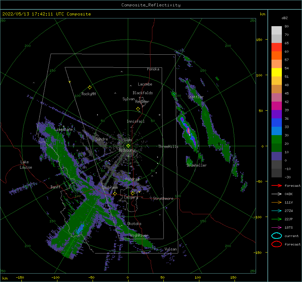Viewport: 302px width, 282px height.
Task: Click the Composite_Reflectivity title
Action: click(151, 5)
